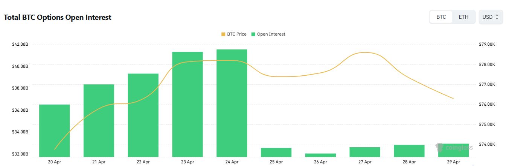This screenshot has height=166, width=509.
Task: Switch to the ETH tab
Action: [x=463, y=17]
